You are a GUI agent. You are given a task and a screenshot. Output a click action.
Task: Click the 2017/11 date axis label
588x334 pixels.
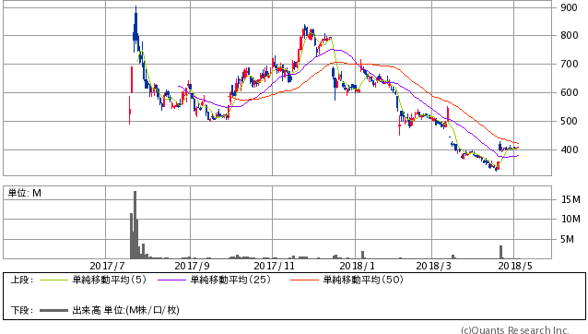click(x=274, y=266)
